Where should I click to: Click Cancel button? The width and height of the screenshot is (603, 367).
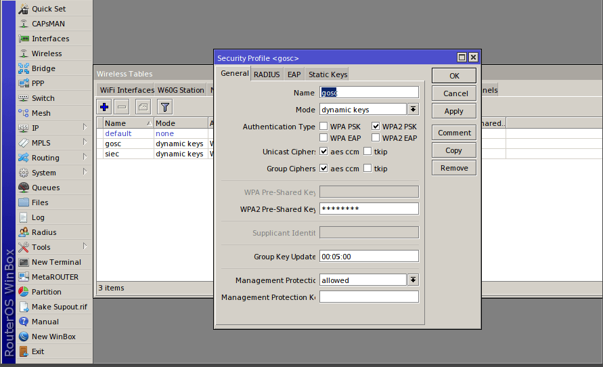(454, 93)
